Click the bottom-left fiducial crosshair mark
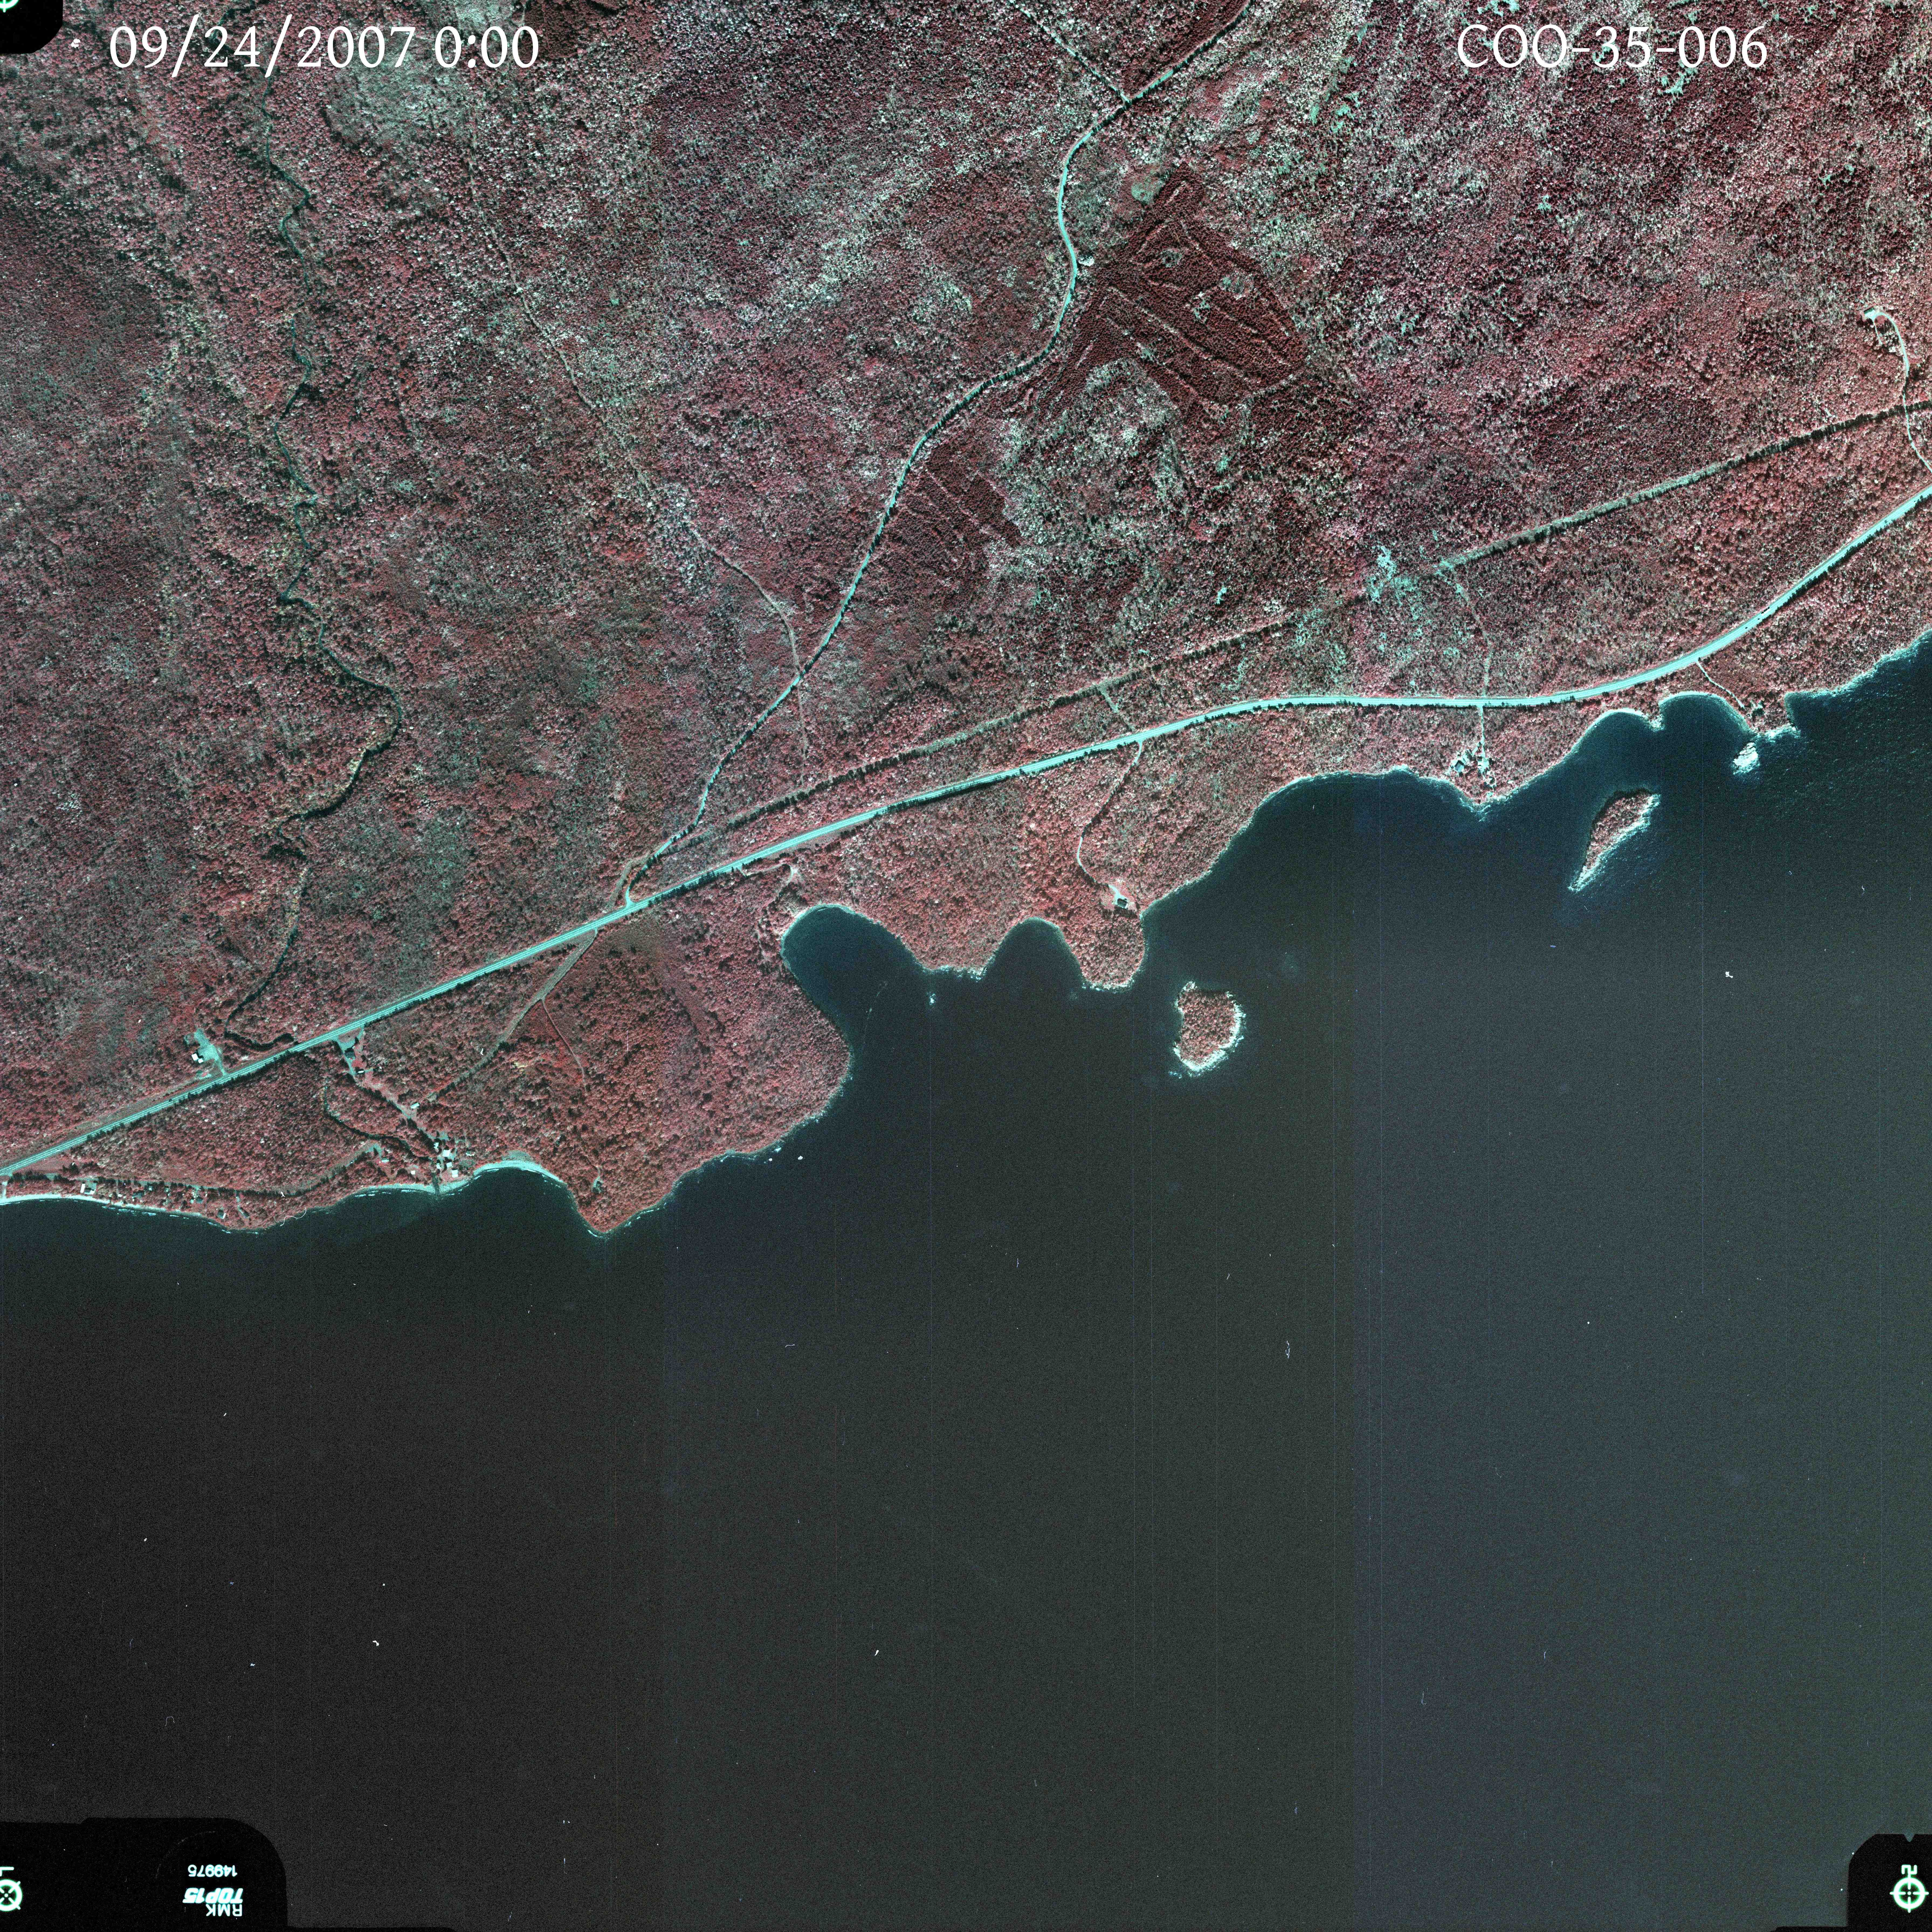1932x1932 pixels. (x=7, y=1895)
